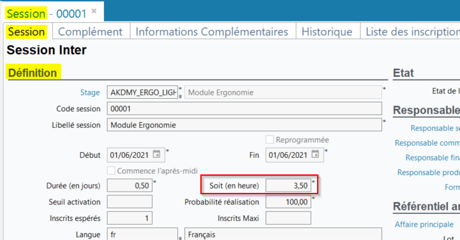Tick the Commence l'après-midi checkbox
The width and height of the screenshot is (460, 240).
111,171
